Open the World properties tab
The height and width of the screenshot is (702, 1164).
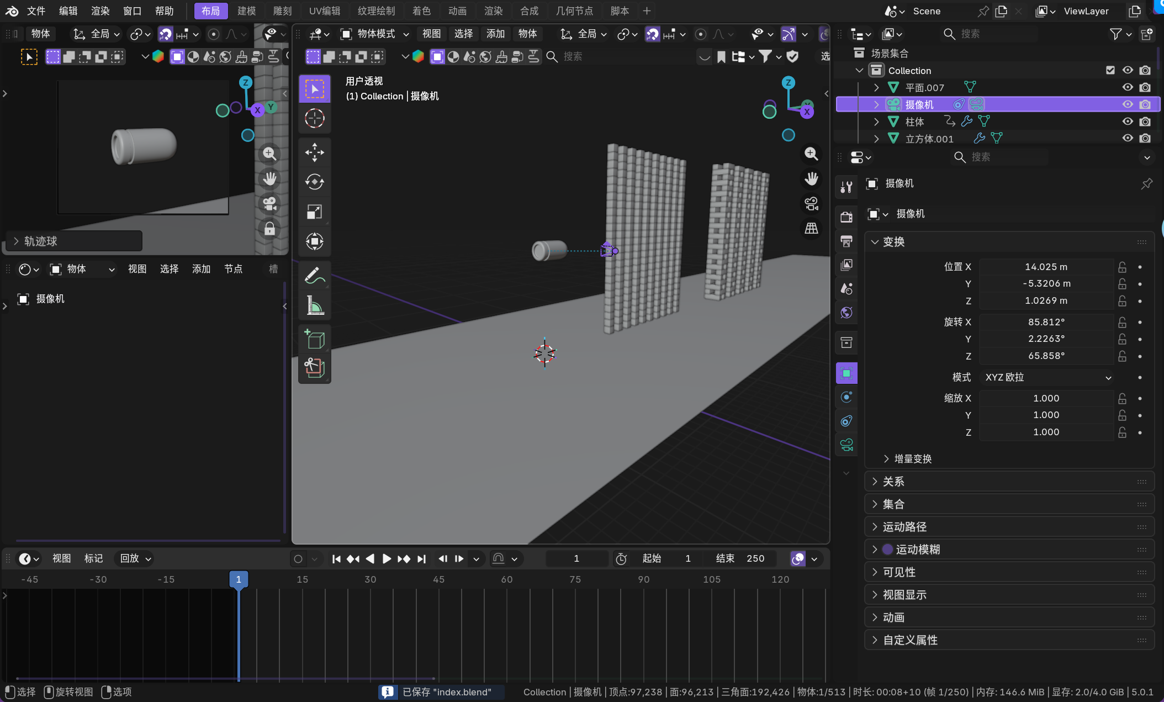tap(846, 313)
